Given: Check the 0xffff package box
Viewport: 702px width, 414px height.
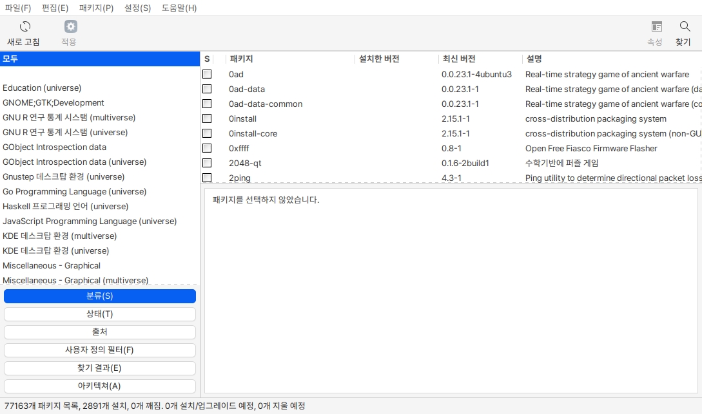Looking at the screenshot, I should (207, 148).
